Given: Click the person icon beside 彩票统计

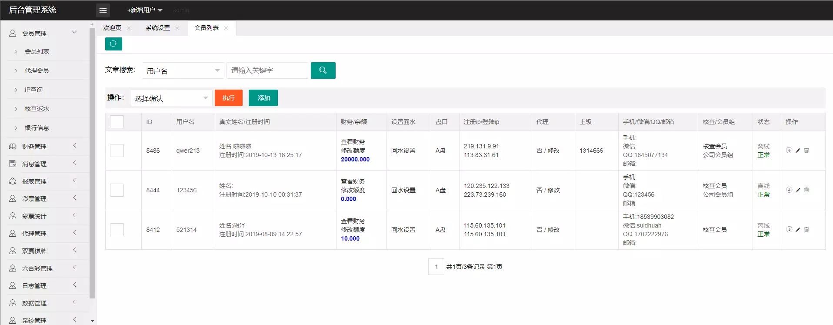Looking at the screenshot, I should click(13, 216).
